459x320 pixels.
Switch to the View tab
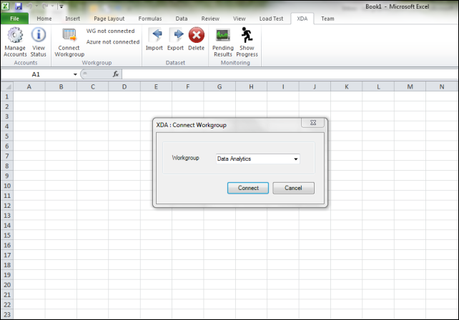240,19
